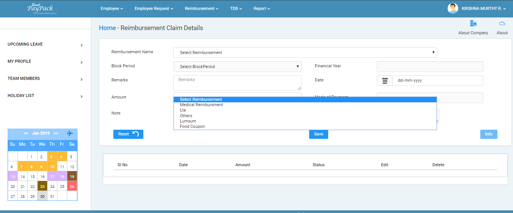
Task: Open the TDS menu
Action: point(236,8)
